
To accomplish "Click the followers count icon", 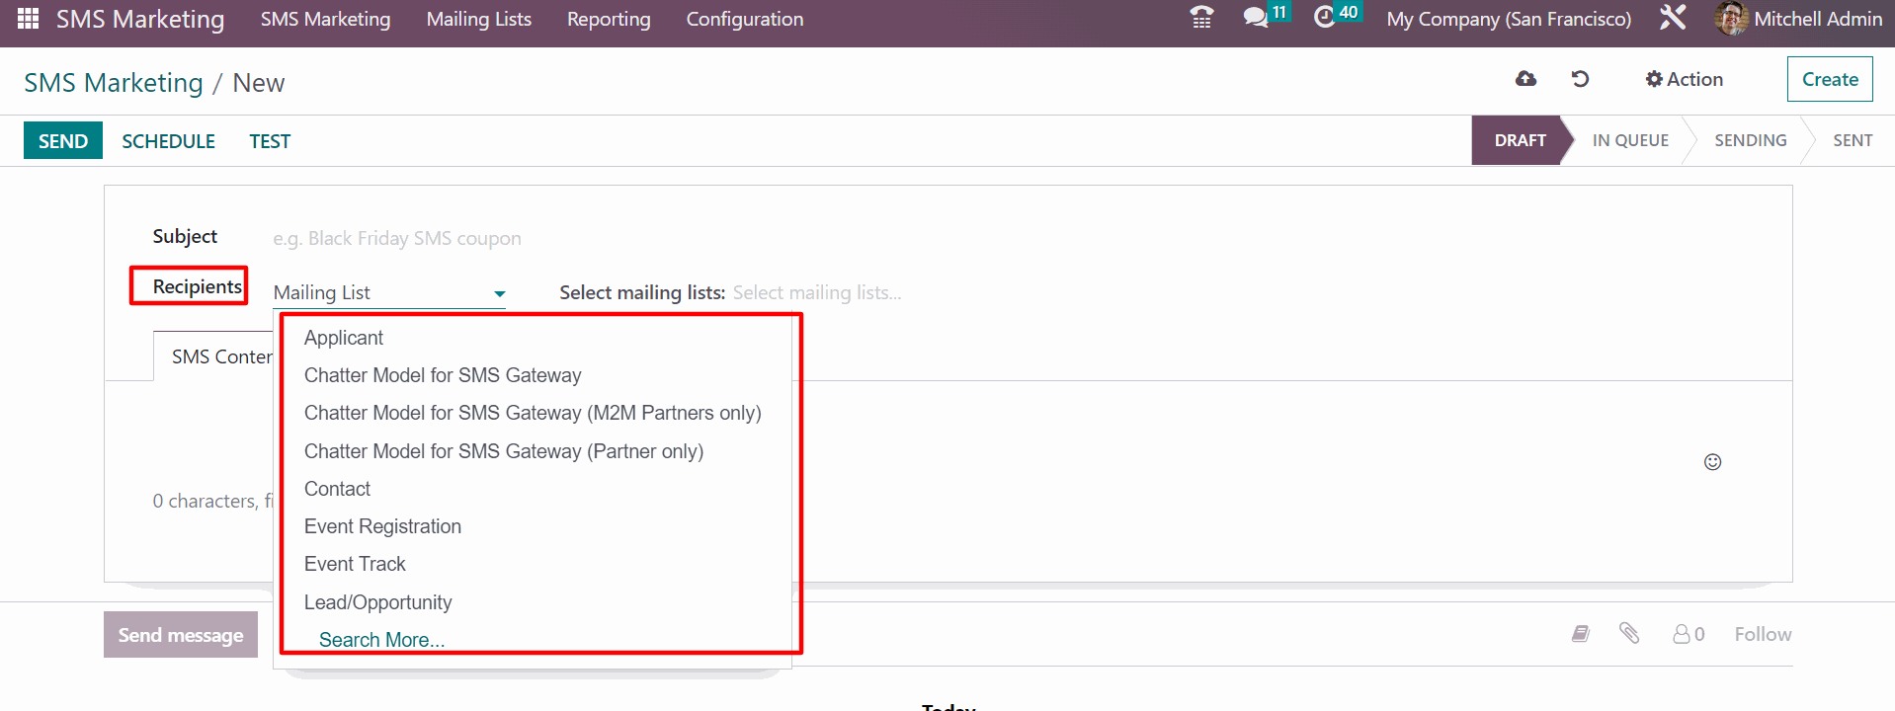I will click(1689, 634).
